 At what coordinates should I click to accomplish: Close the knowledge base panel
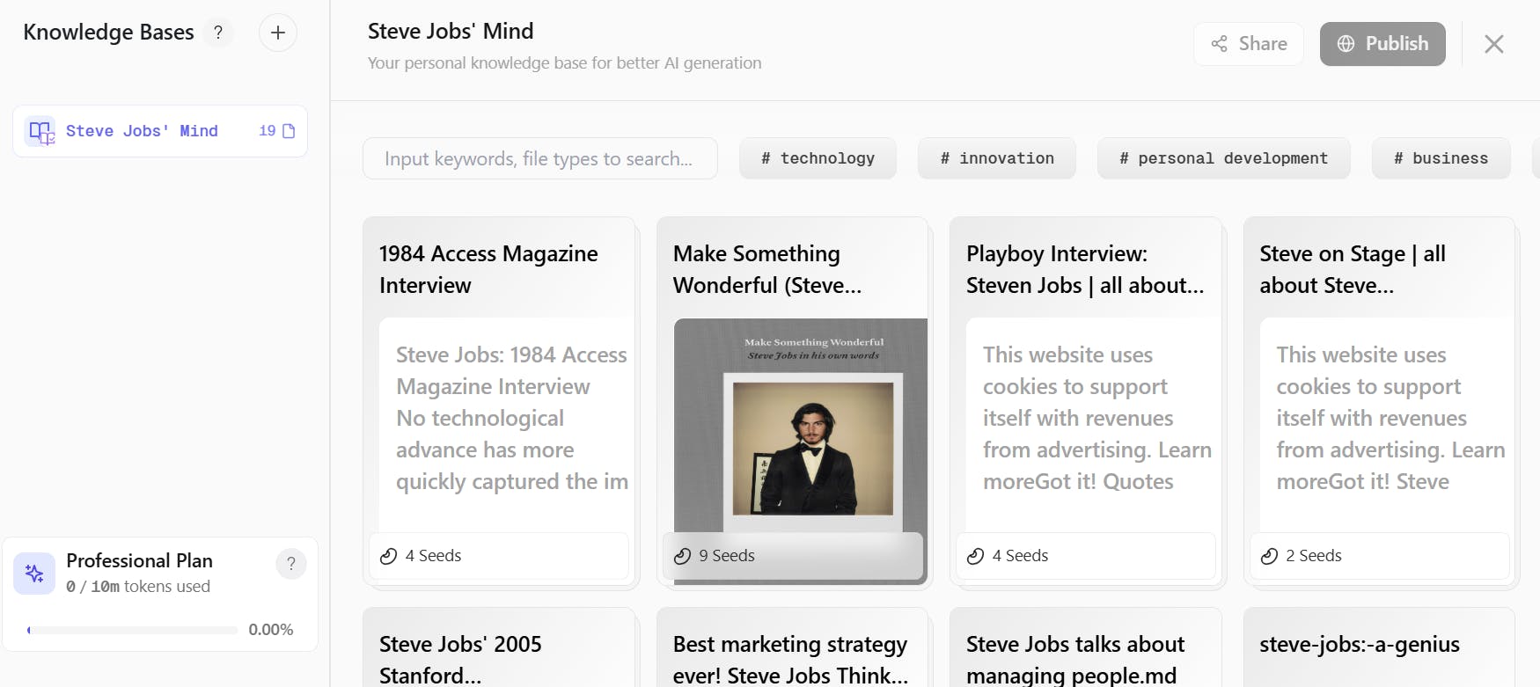tap(1493, 44)
